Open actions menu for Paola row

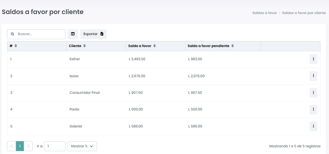tap(313, 109)
